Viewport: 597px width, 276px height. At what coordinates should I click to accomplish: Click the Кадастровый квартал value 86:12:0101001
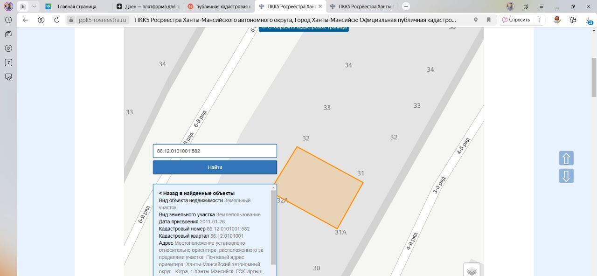(227, 236)
